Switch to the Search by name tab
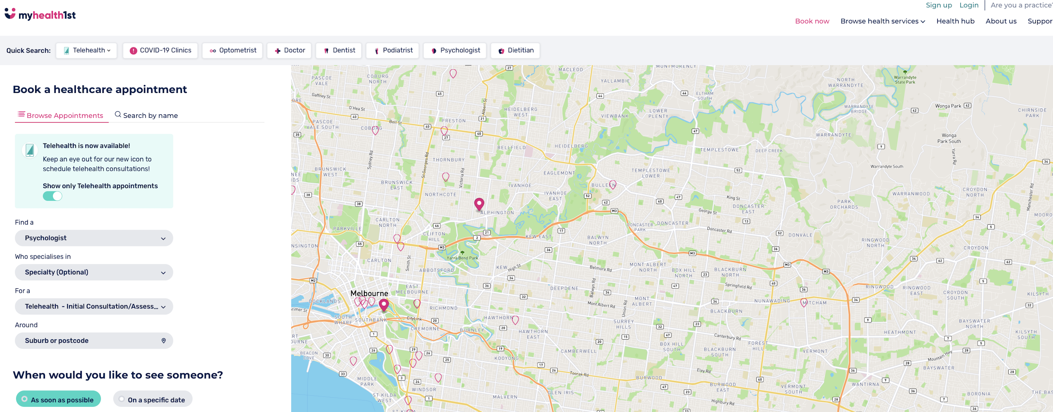Screen dimensions: 1053x412 click(x=146, y=115)
